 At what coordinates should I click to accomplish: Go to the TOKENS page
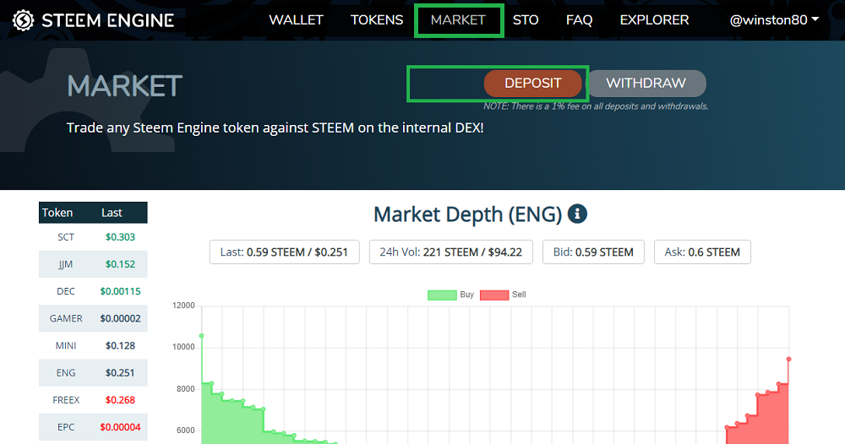pos(377,20)
